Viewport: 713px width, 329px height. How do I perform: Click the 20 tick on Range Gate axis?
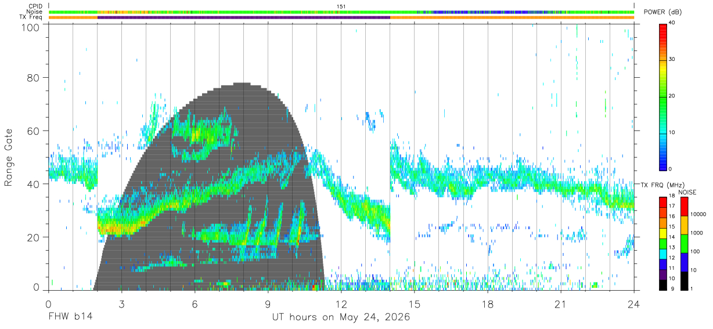(34, 238)
